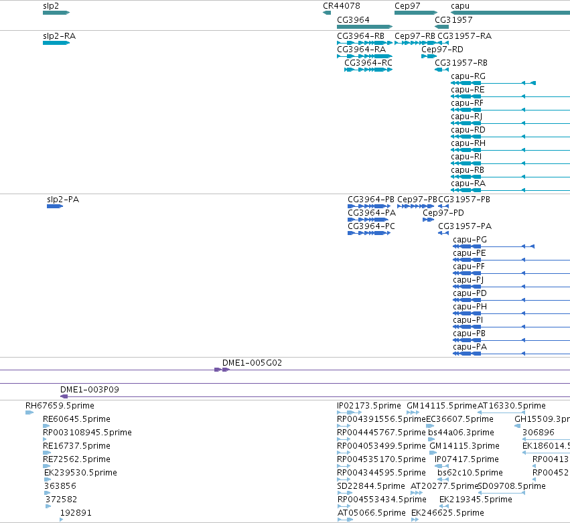This screenshot has width=570, height=523.
Task: Click transcript Cep97-RD
Action: point(442,50)
